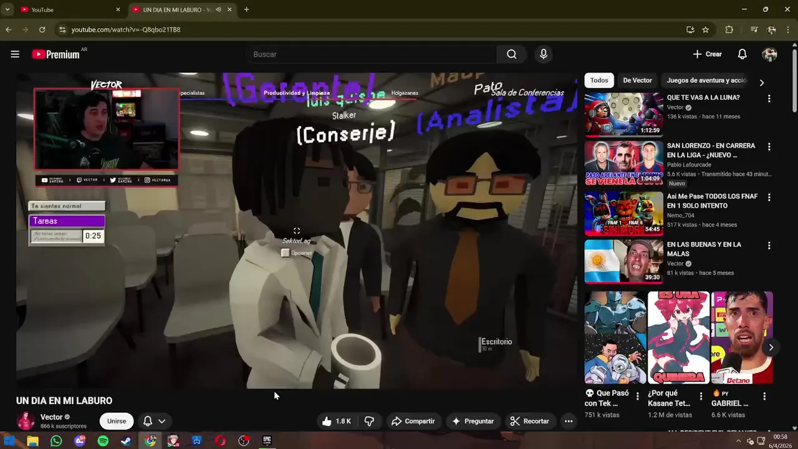
Task: Open the Chrome extensions puzzle icon
Action: pos(729,29)
